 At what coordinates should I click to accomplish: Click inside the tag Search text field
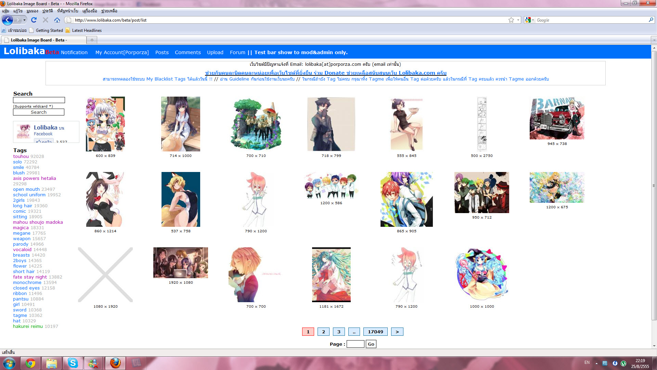(39, 100)
